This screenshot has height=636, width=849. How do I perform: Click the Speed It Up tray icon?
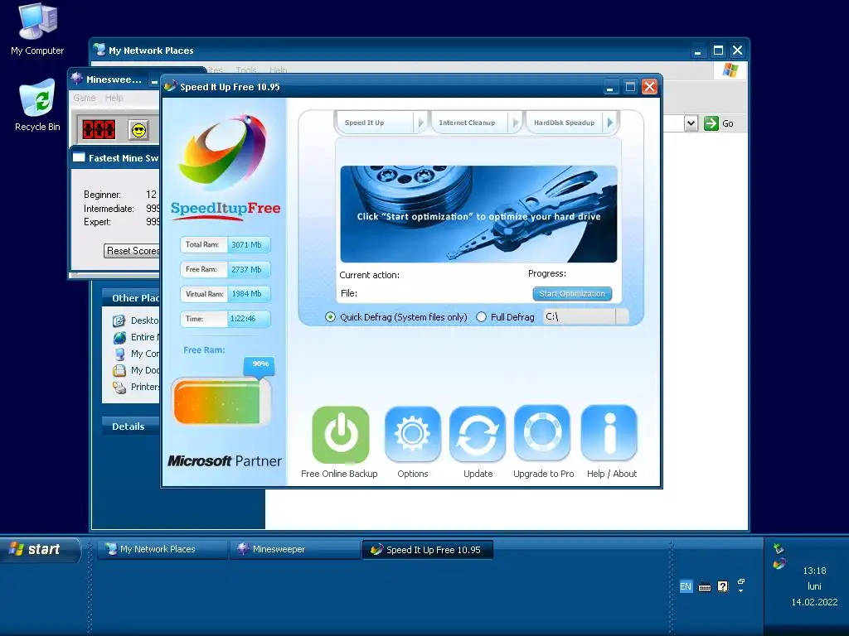tap(779, 564)
